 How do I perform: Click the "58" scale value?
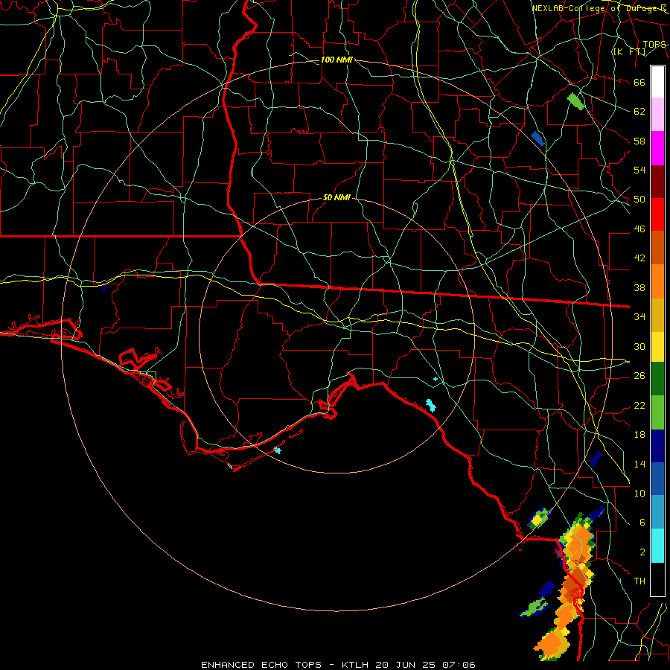(639, 141)
